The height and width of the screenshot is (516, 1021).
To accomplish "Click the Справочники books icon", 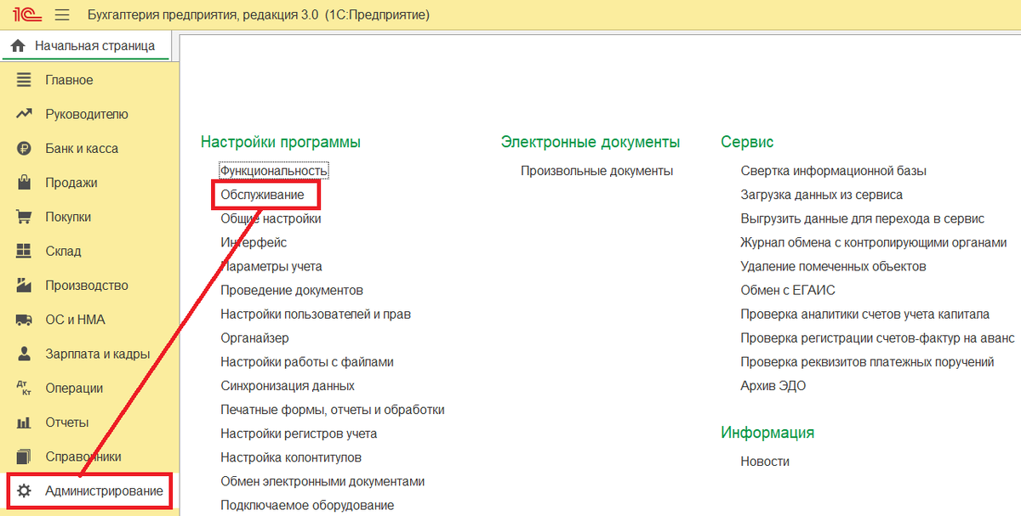I will click(24, 456).
